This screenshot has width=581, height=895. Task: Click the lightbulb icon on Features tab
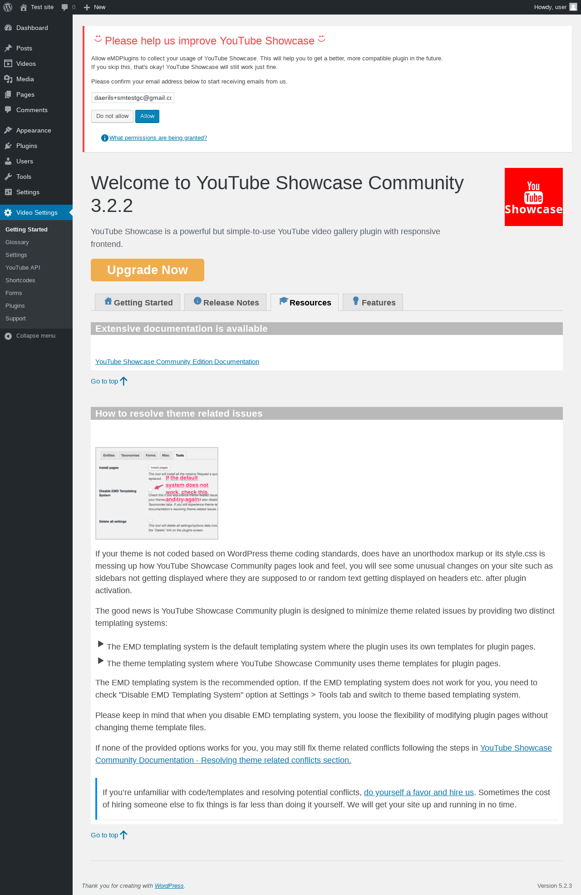pyautogui.click(x=356, y=301)
